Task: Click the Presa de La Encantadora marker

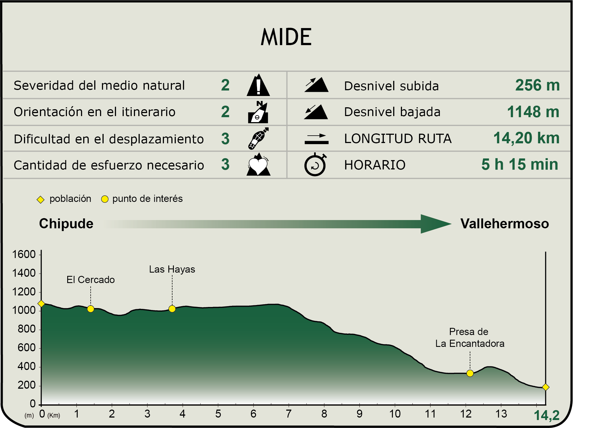Action: pyautogui.click(x=470, y=373)
